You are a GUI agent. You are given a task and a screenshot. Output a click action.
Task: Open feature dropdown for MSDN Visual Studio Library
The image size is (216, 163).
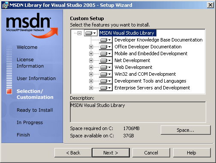pos(91,33)
